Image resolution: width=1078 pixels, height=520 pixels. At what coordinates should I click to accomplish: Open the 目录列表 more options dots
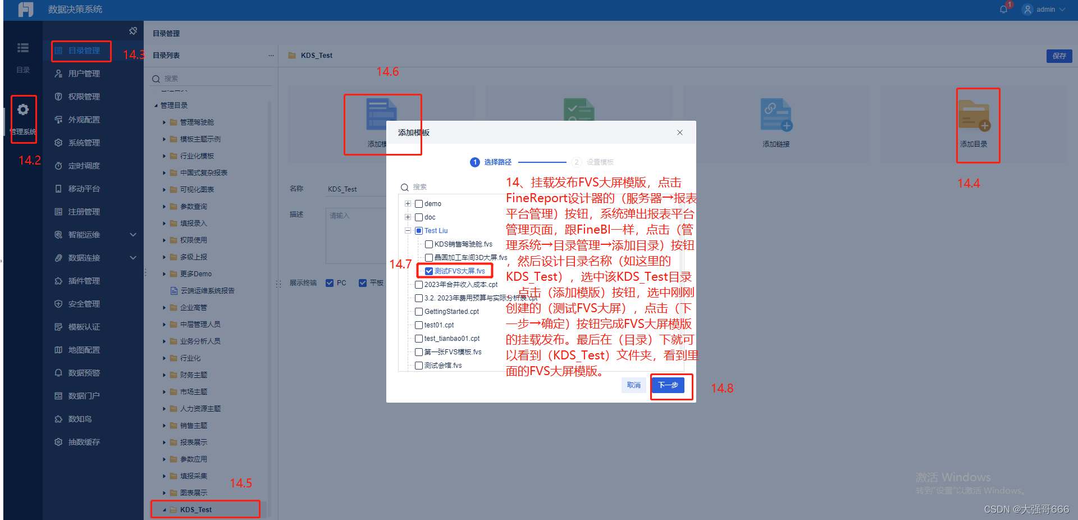point(271,56)
